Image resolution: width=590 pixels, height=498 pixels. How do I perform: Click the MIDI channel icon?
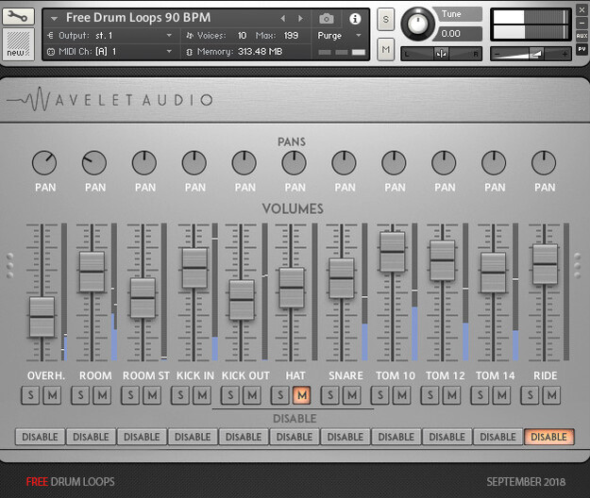point(51,52)
